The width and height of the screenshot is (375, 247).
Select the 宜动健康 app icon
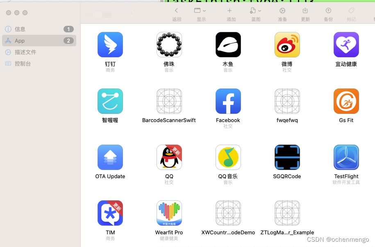pos(346,45)
